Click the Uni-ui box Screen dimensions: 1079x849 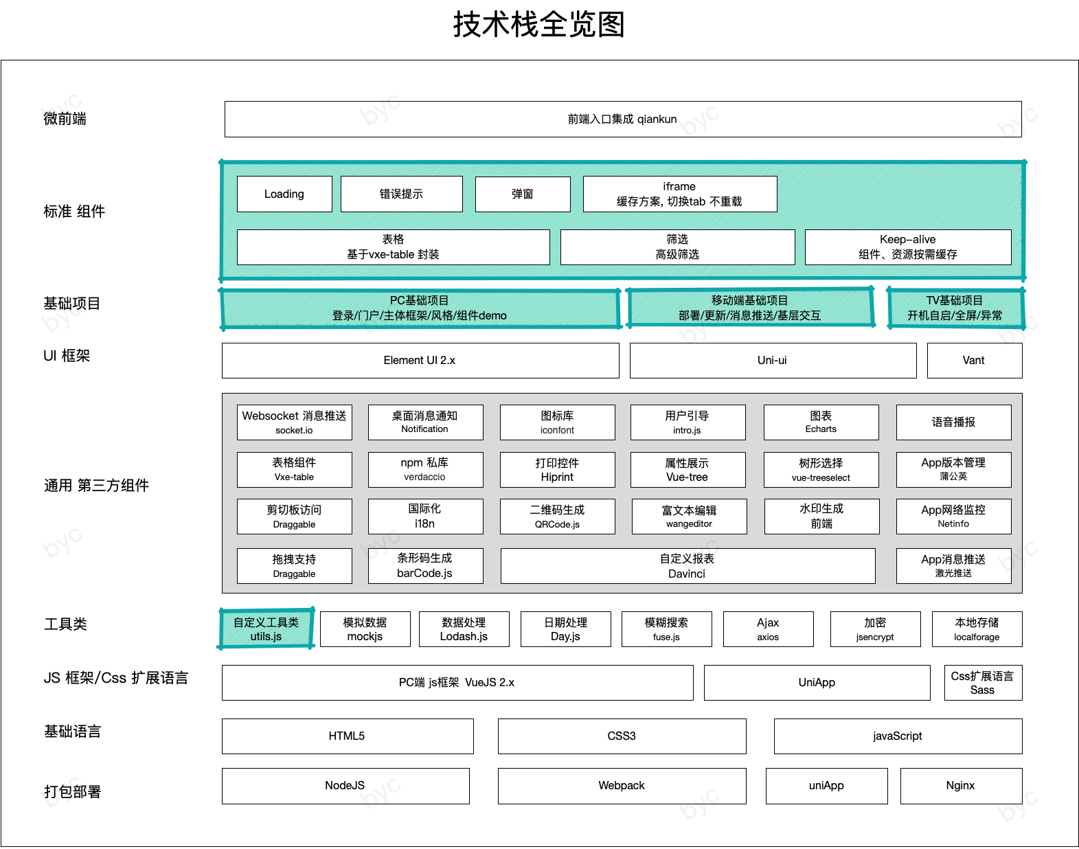pyautogui.click(x=773, y=361)
